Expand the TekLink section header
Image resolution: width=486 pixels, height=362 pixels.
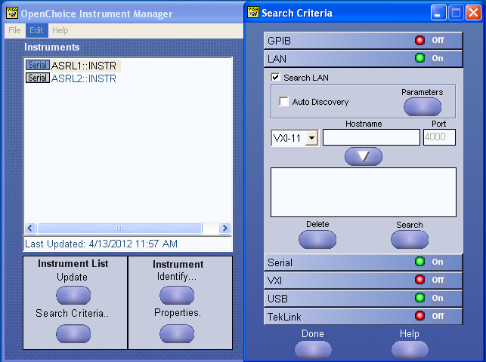(363, 317)
